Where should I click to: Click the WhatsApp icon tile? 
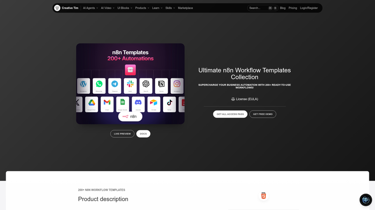(x=99, y=86)
